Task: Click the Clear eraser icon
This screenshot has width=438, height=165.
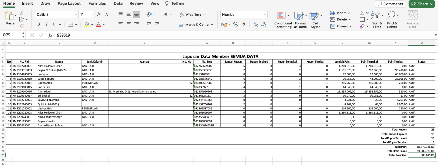Action: (x=362, y=26)
